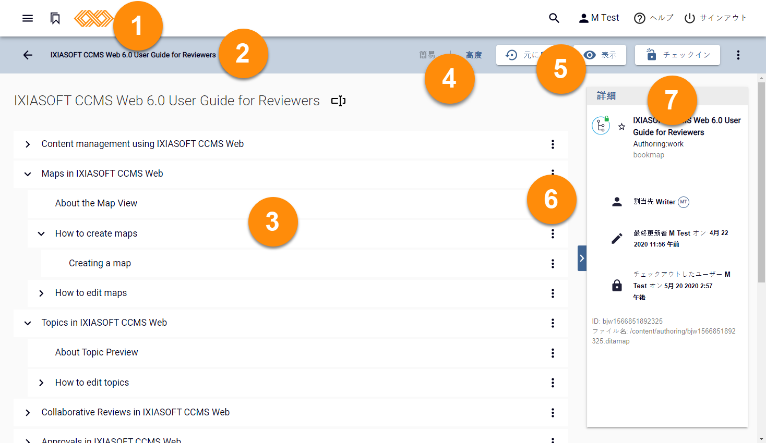Expand How to edit topics

pyautogui.click(x=41, y=383)
